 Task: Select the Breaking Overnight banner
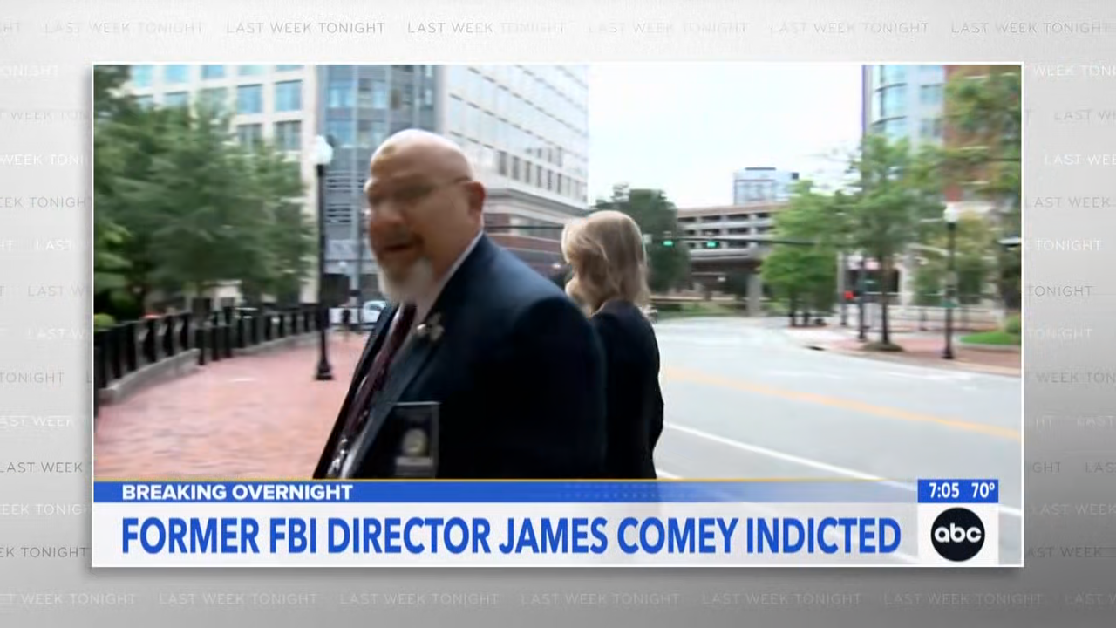237,492
